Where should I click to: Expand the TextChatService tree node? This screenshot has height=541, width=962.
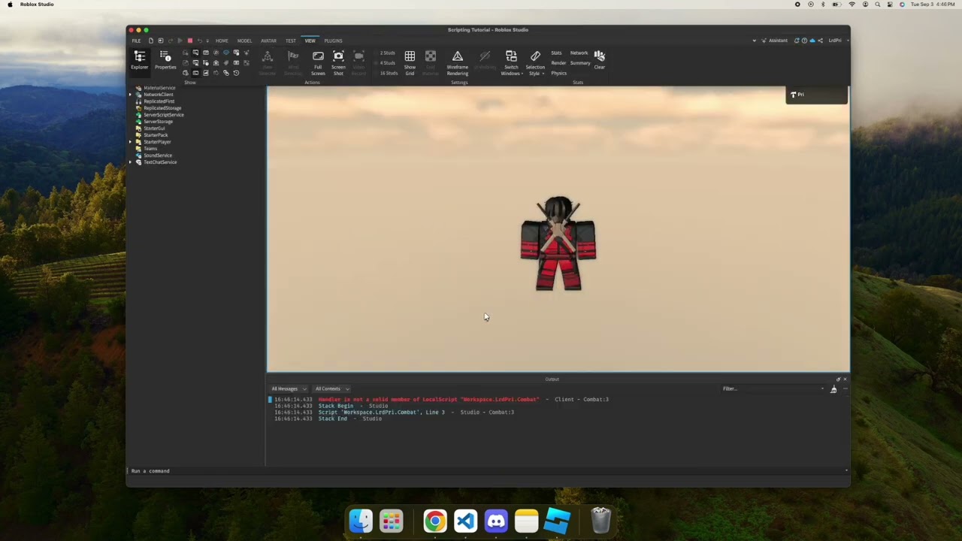[130, 162]
